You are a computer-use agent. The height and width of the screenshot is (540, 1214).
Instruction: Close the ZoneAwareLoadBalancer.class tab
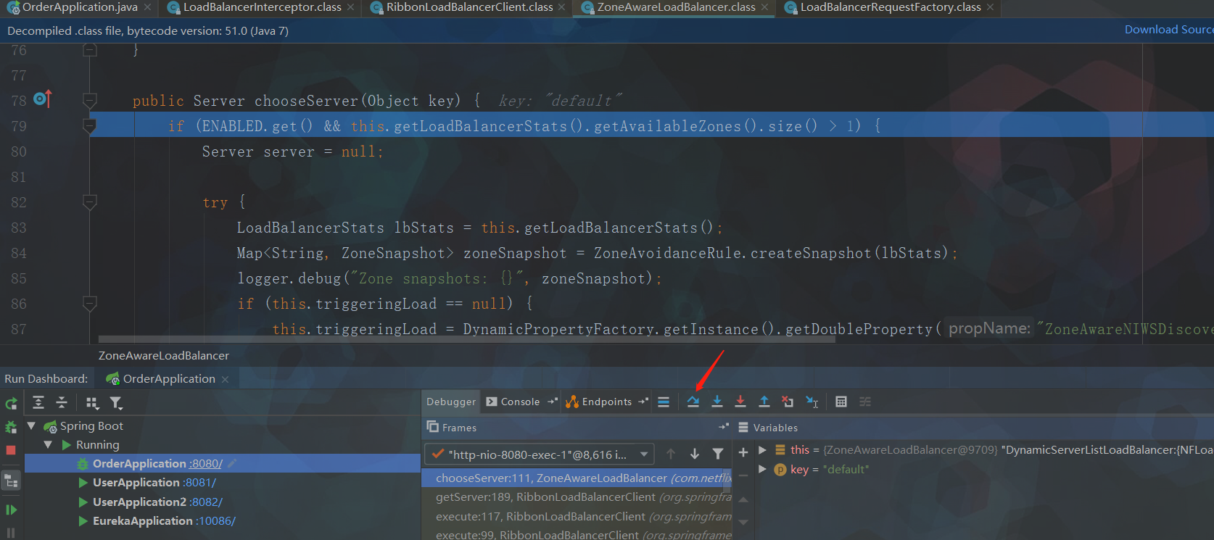point(764,7)
